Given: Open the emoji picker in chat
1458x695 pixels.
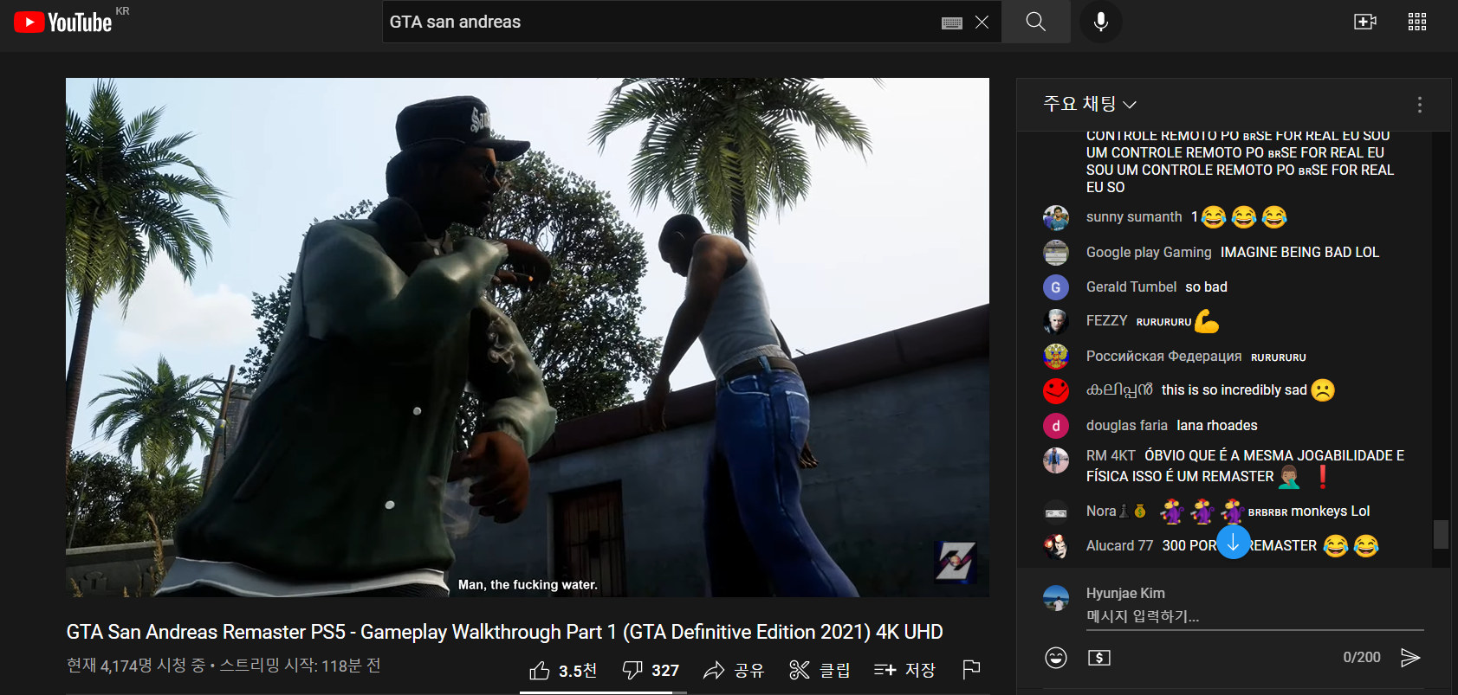Looking at the screenshot, I should (x=1056, y=658).
